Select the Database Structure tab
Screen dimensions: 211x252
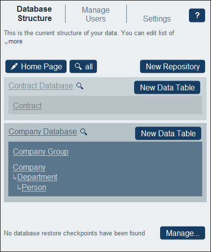35,14
